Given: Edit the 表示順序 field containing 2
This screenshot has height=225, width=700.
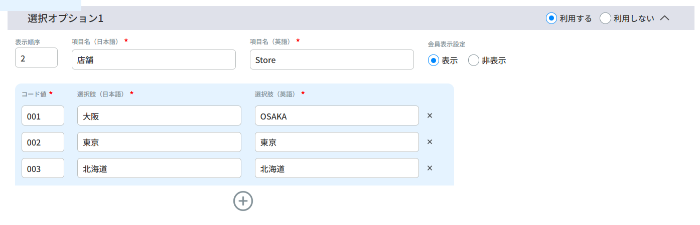Looking at the screenshot, I should (x=36, y=57).
